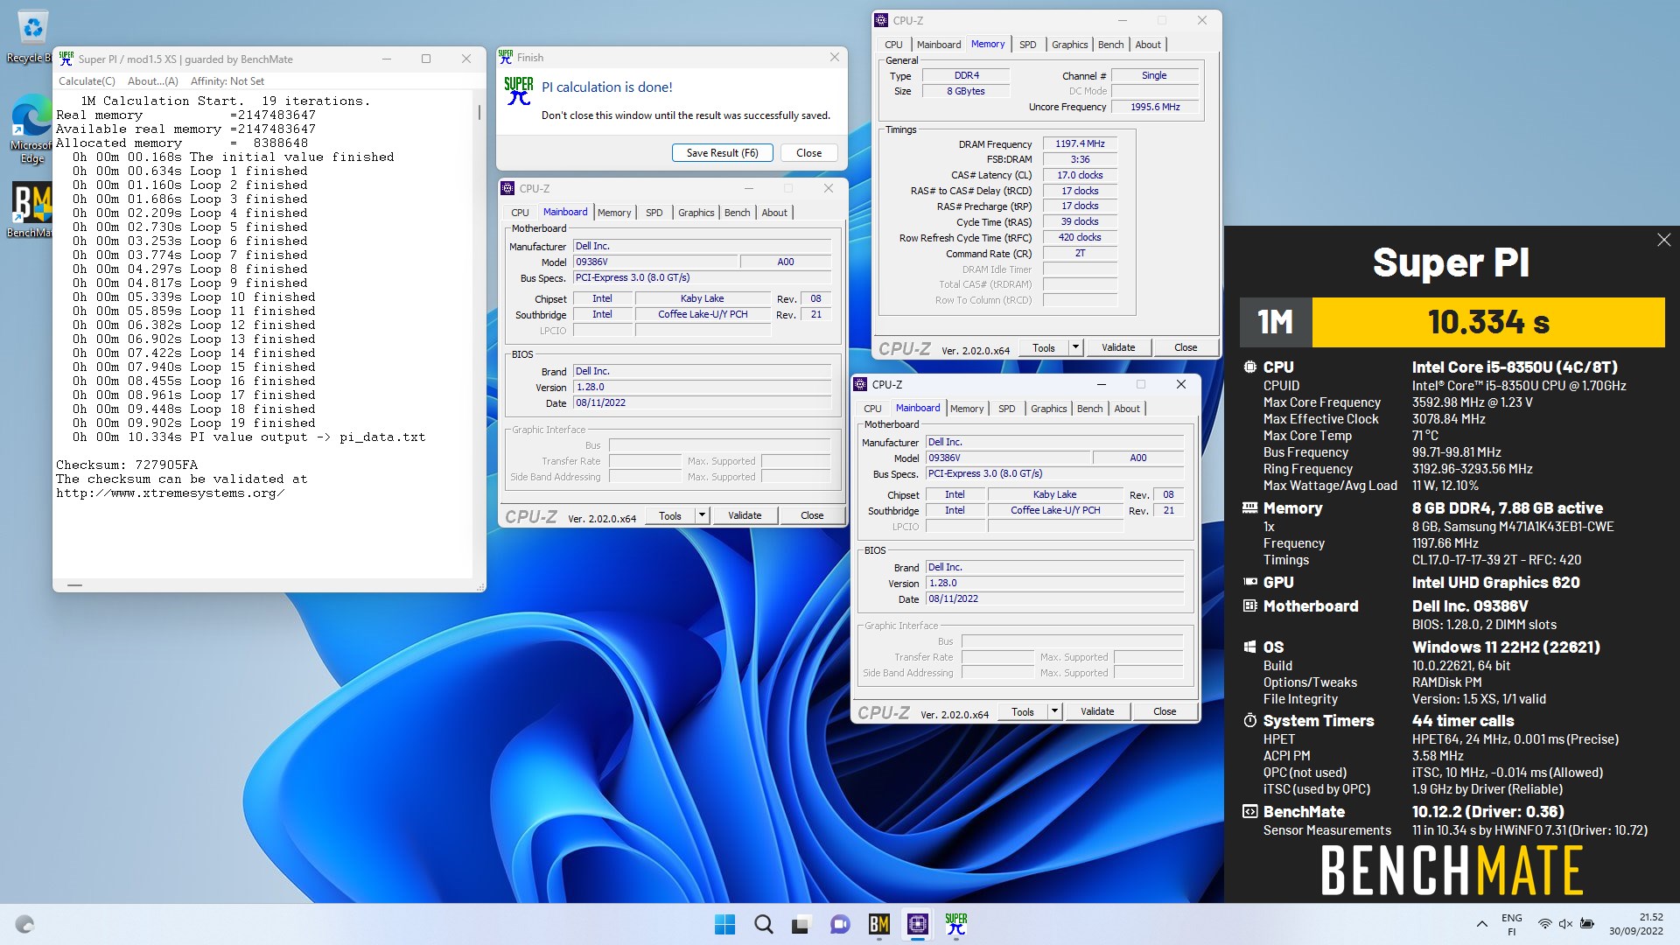Select Mainboard tab in top CPU-Z window

939,45
